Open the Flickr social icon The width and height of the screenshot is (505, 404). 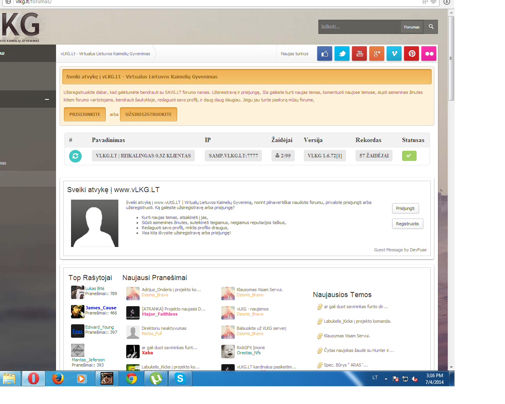point(429,54)
